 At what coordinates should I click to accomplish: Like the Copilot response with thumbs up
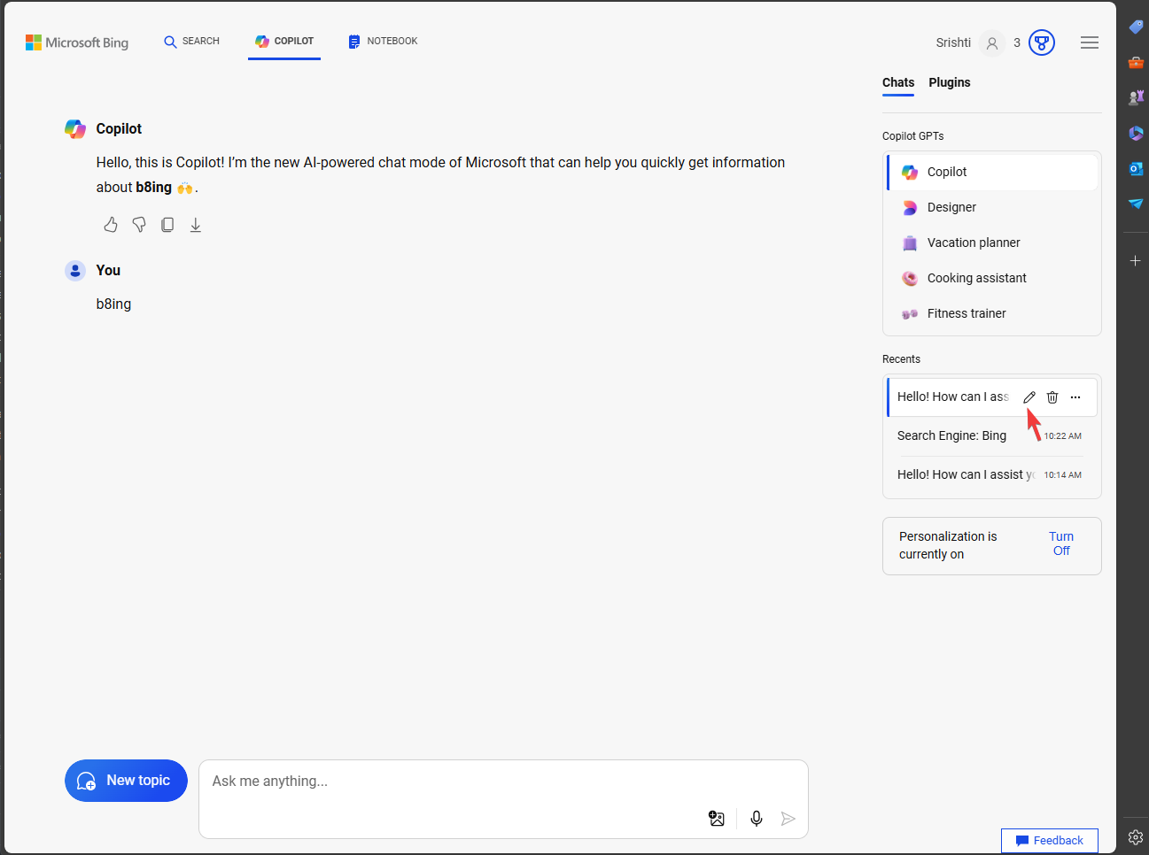[111, 225]
